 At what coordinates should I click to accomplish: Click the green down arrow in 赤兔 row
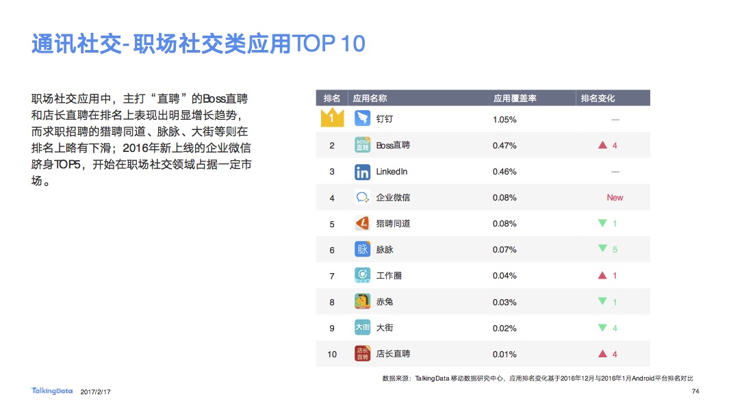tap(602, 301)
